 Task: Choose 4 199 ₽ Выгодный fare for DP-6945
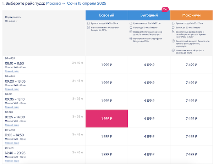coord(149,83)
